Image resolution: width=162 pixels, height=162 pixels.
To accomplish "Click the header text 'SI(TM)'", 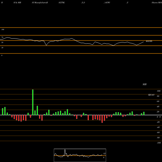I will pyautogui.click(x=62, y=3).
